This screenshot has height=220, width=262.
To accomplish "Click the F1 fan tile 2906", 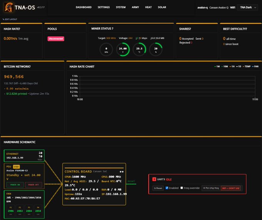I will (x=11, y=211).
